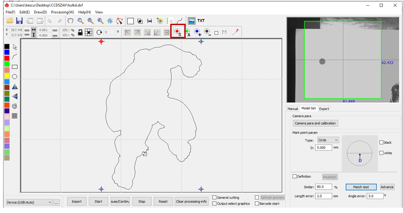The width and height of the screenshot is (403, 213).
Task: Enable General cutting checkbox
Action: point(214,198)
